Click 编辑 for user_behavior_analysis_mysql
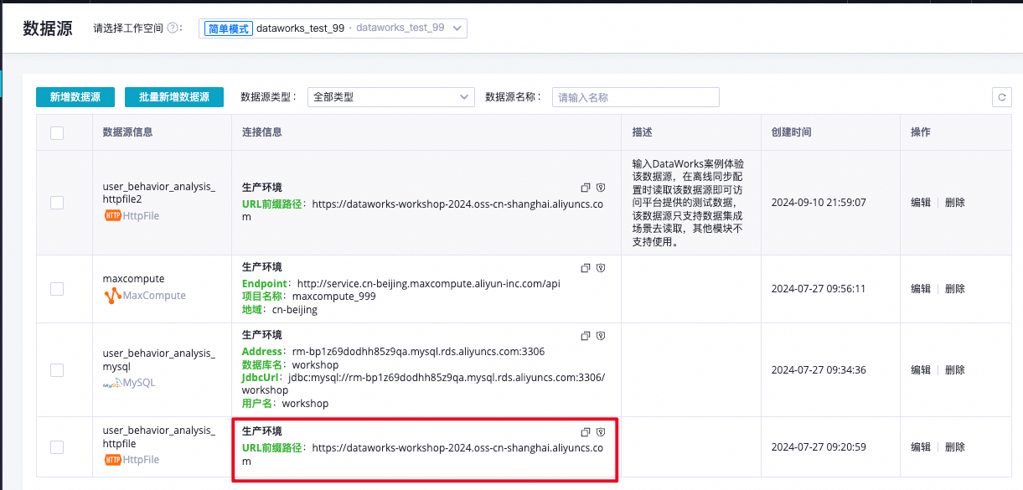1023x490 pixels. (x=921, y=370)
